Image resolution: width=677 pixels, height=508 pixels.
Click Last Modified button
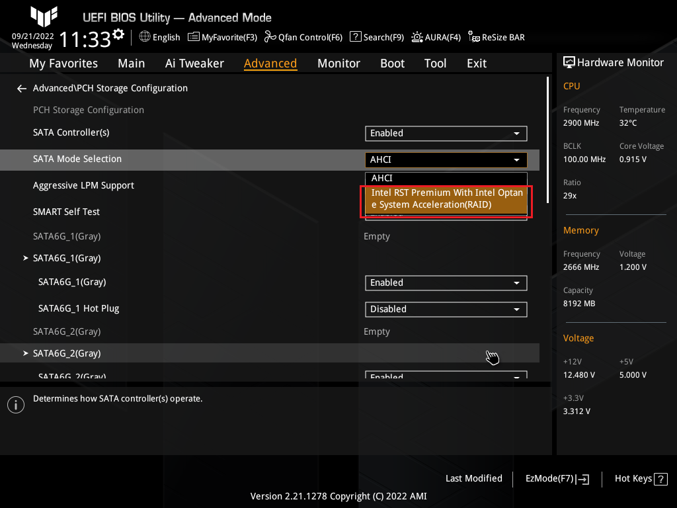point(473,479)
